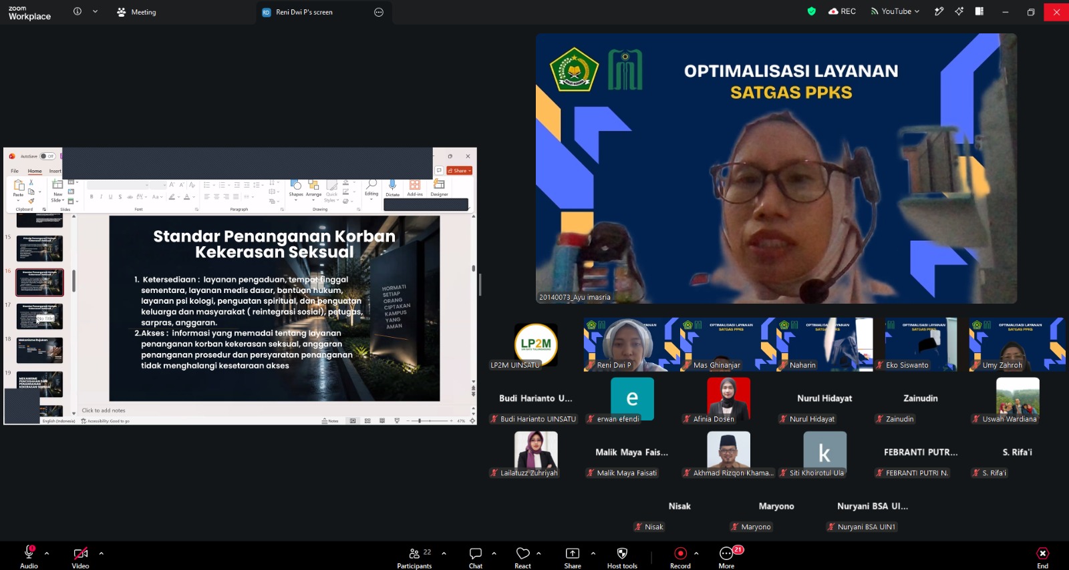
Task: Open the Insert tab in PowerPoint
Action: click(55, 171)
